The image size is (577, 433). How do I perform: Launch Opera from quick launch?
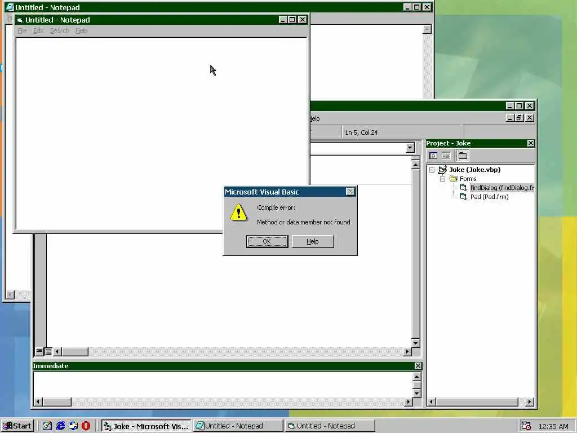(86, 426)
